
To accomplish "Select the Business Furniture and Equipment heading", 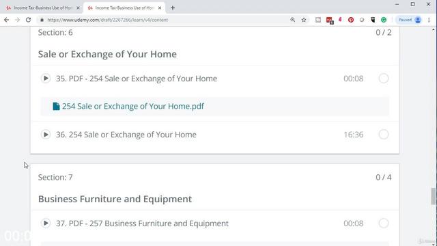I will coord(115,199).
